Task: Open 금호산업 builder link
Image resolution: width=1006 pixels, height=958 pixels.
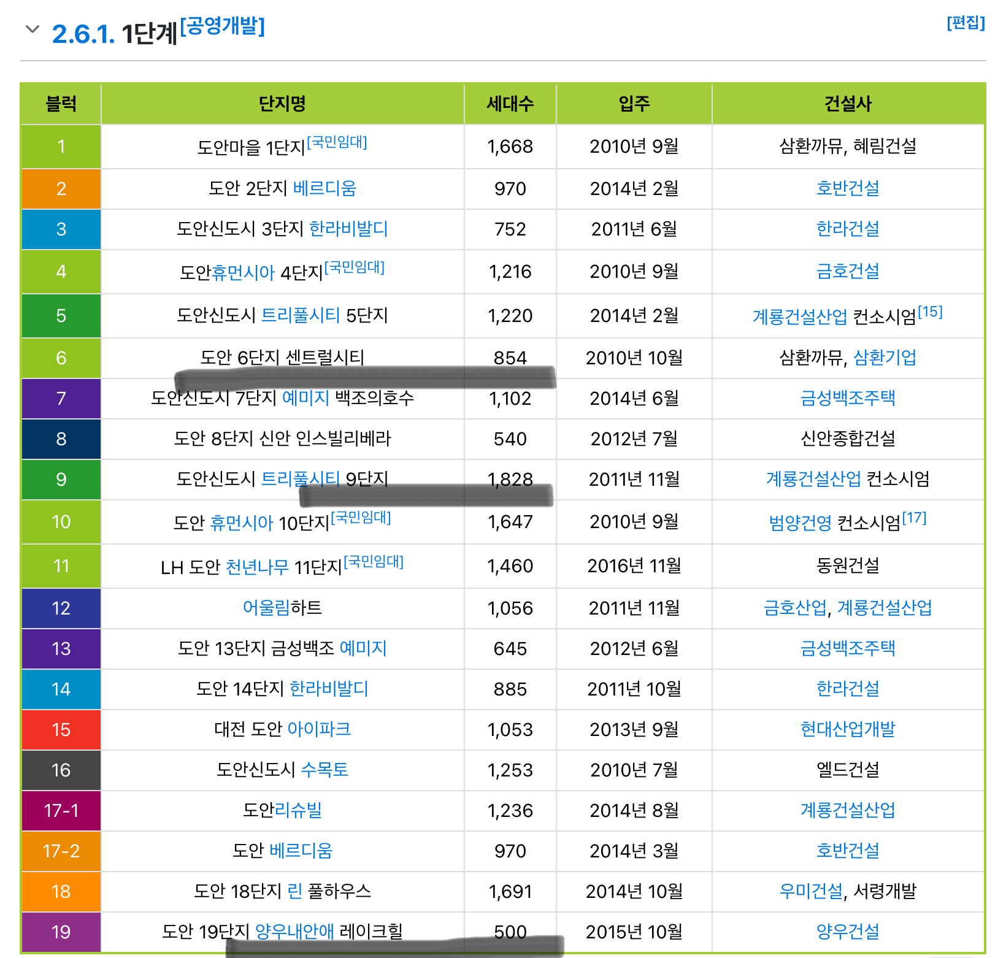Action: [x=795, y=608]
